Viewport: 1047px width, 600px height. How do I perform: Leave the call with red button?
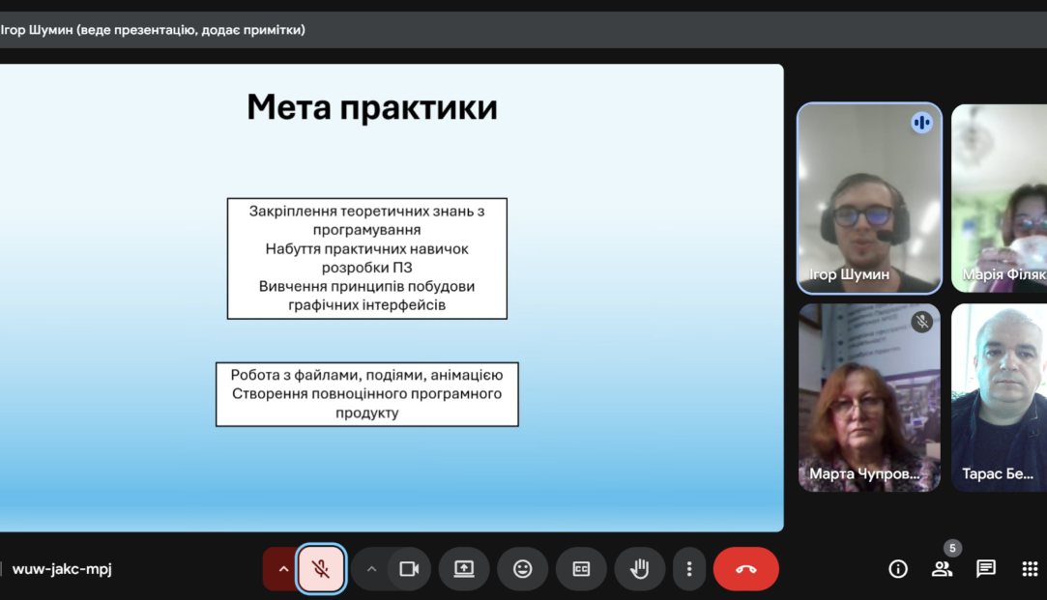tap(745, 569)
